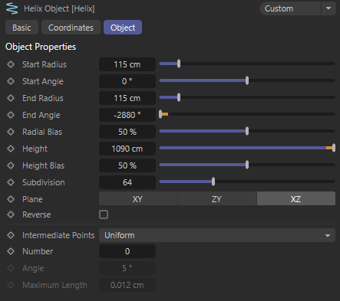
Task: Select the XZ plane option
Action: (296, 199)
